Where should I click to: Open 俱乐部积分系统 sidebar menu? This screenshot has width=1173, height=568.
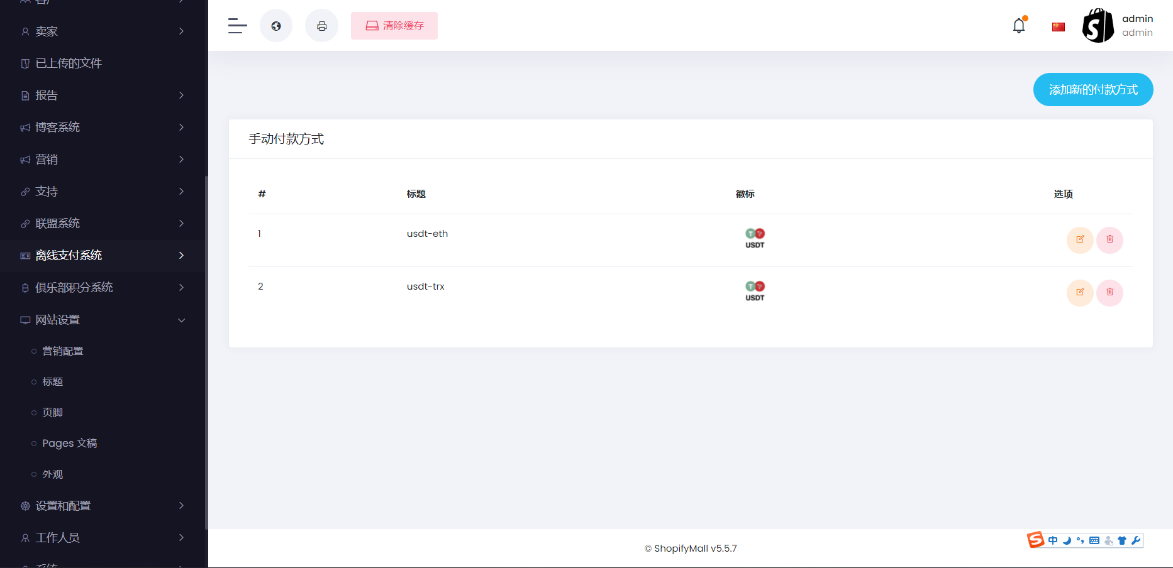103,288
